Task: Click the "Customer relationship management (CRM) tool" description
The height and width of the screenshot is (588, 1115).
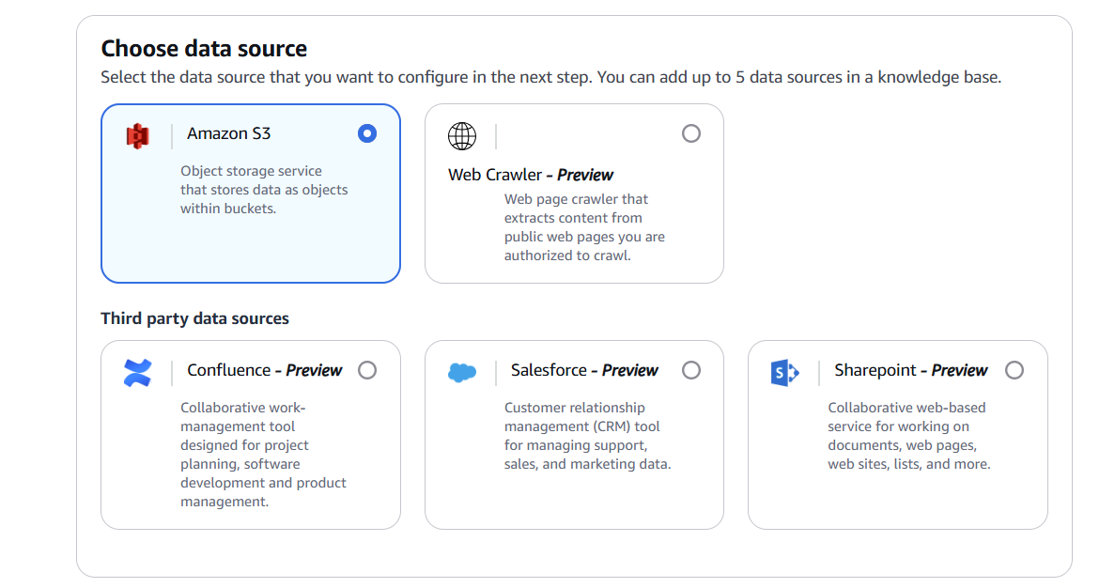Action: click(587, 436)
